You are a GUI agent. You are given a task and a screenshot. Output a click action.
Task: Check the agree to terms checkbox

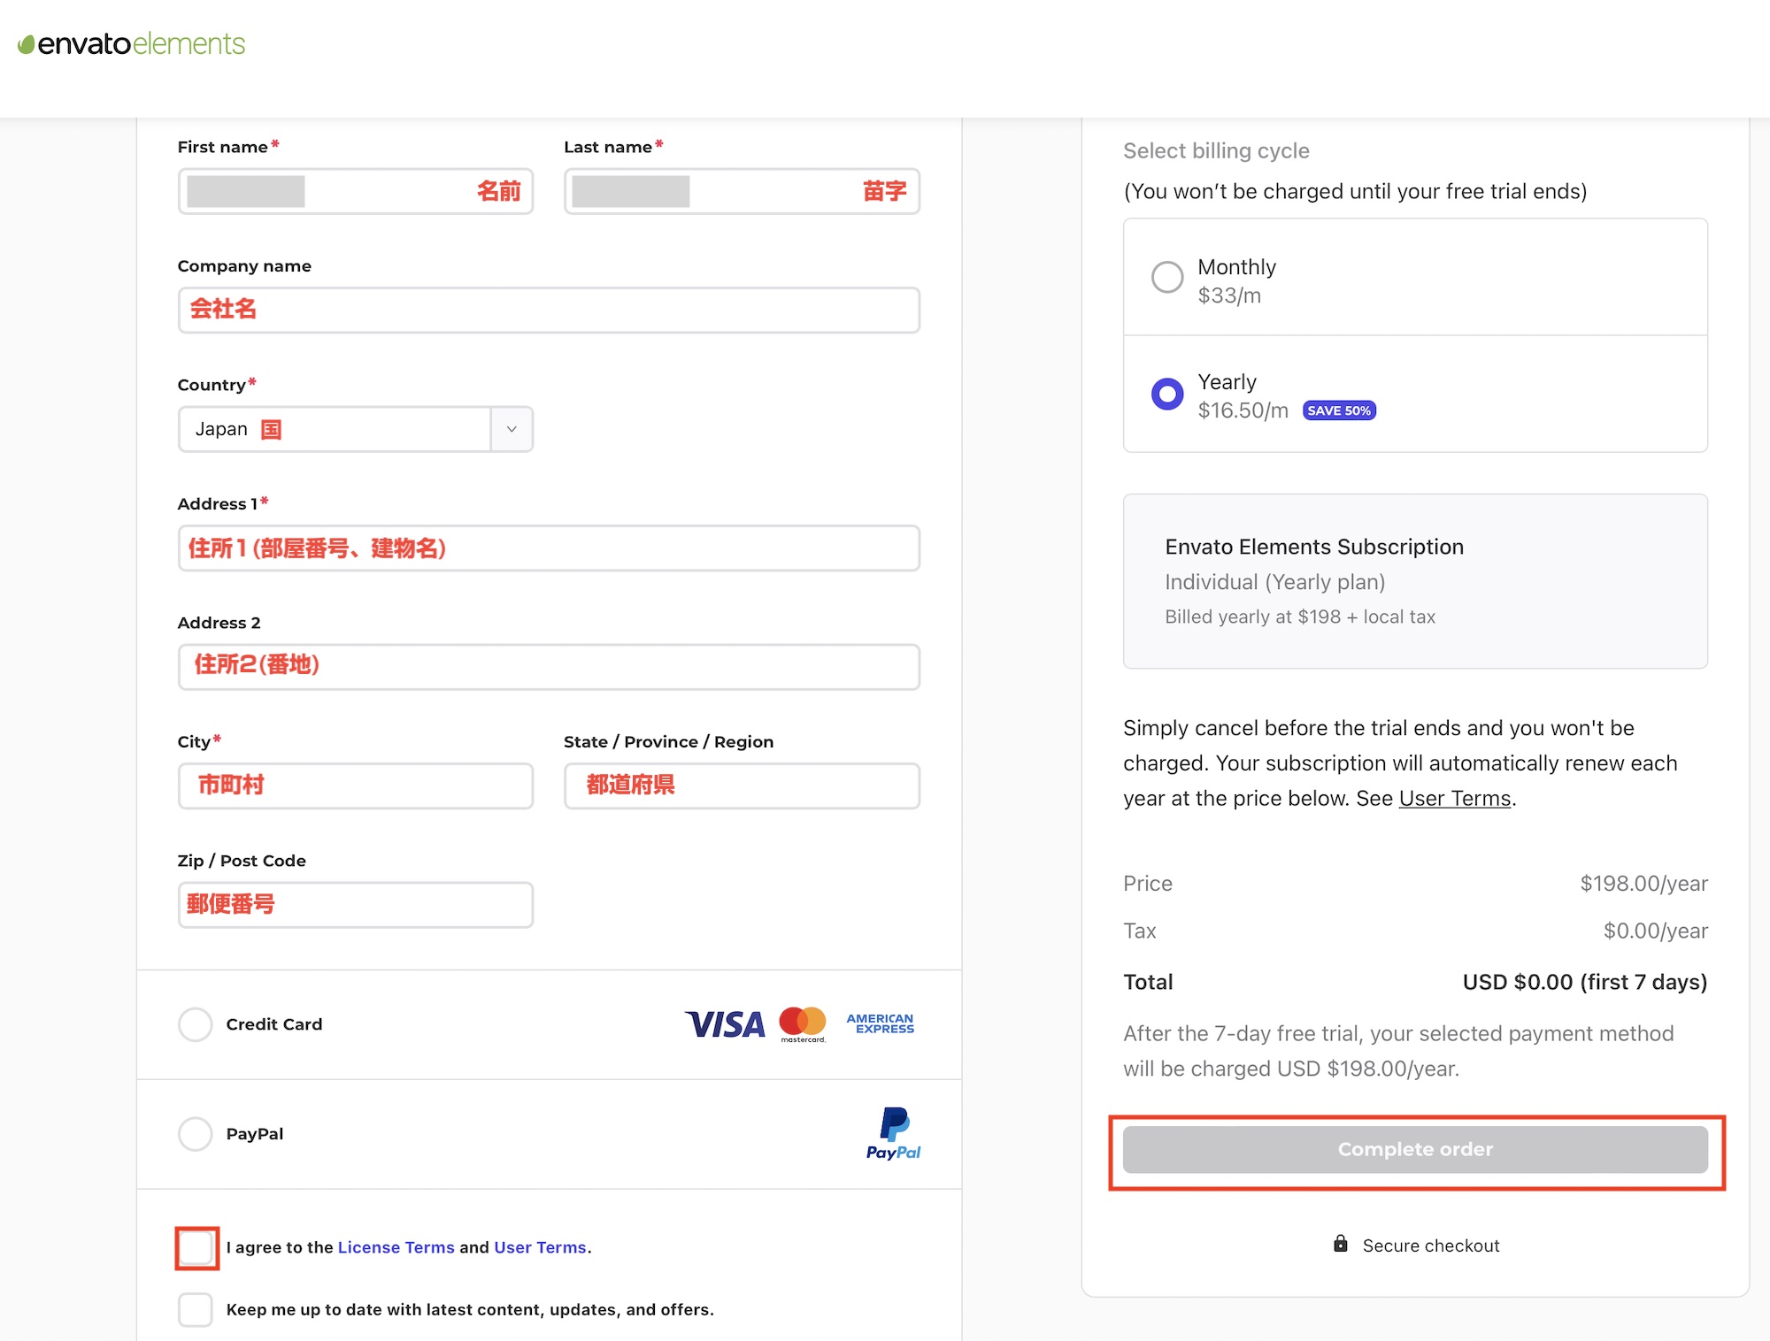(196, 1248)
